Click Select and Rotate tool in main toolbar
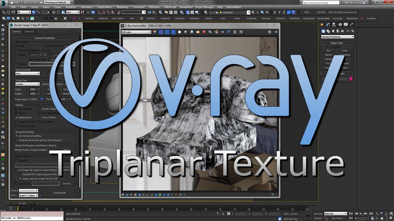394x221 pixels. (x=58, y=12)
